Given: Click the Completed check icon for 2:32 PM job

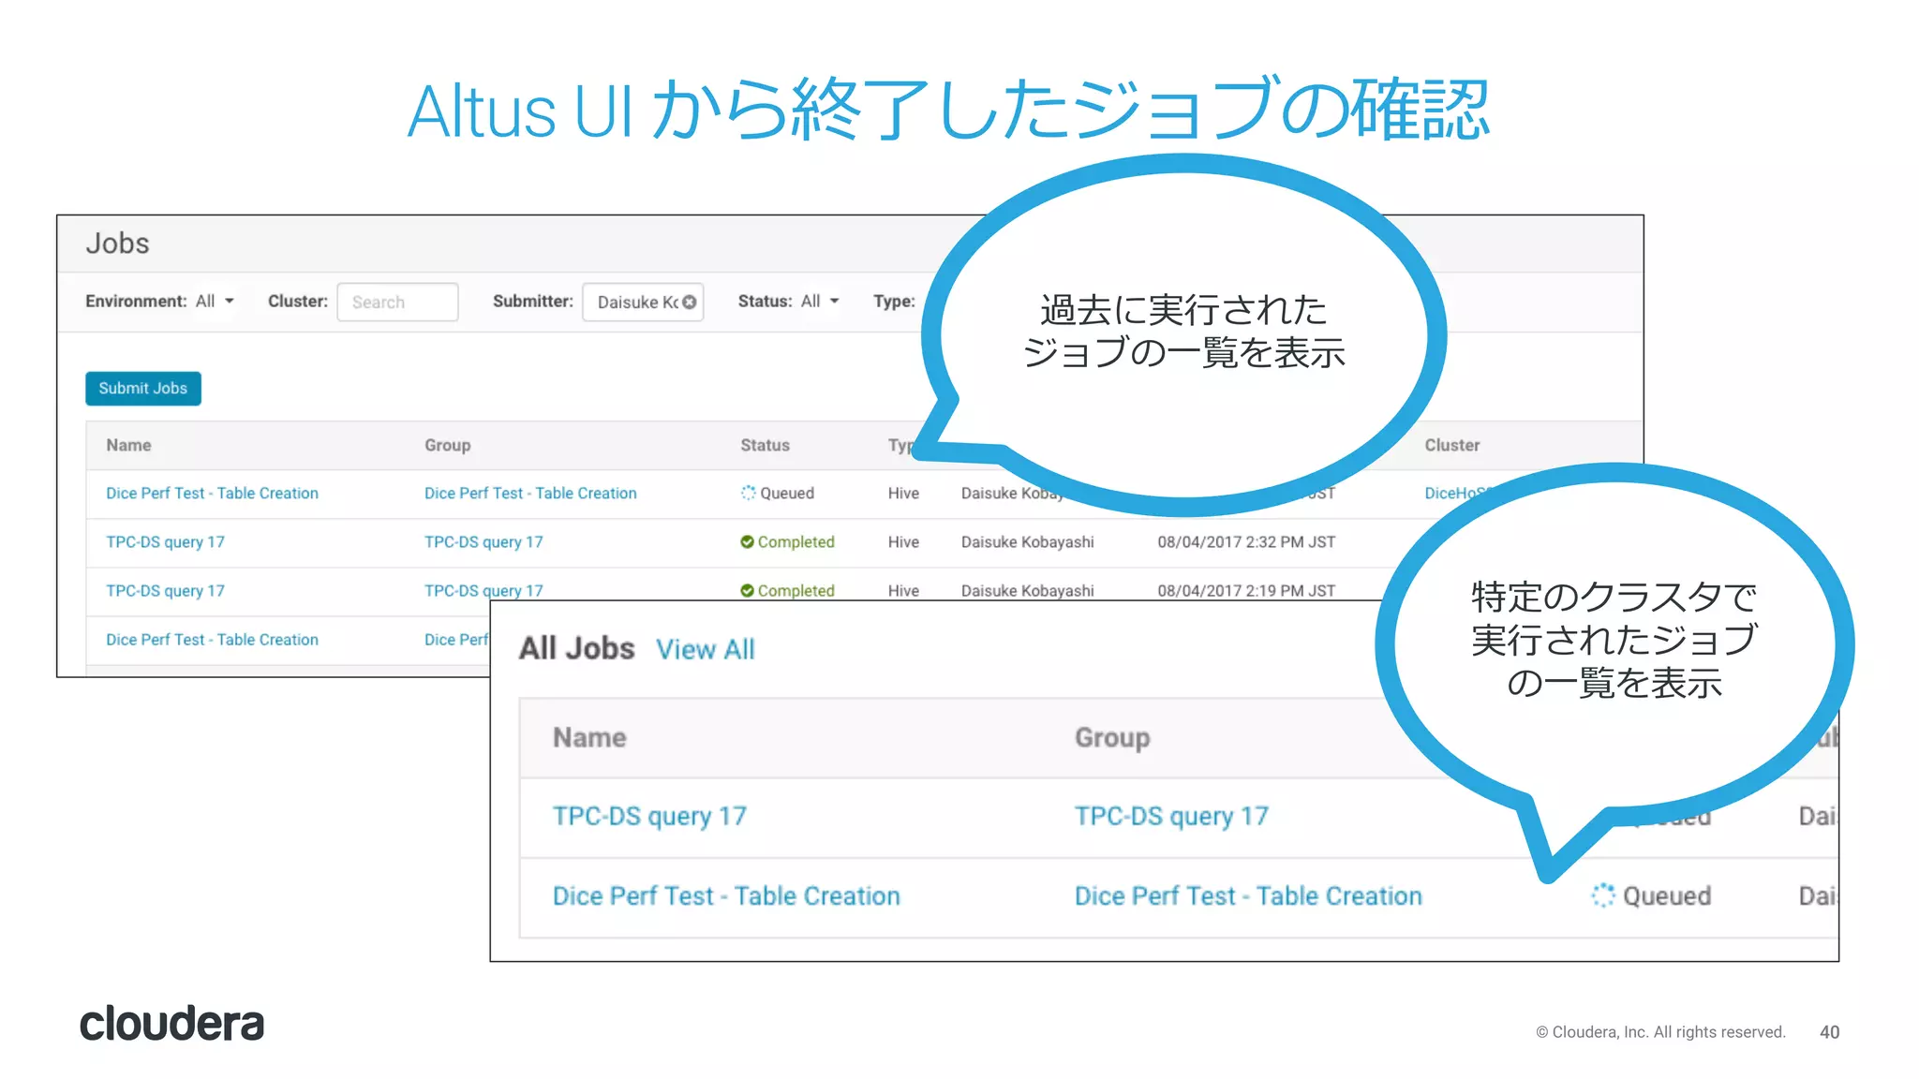Looking at the screenshot, I should tap(747, 542).
